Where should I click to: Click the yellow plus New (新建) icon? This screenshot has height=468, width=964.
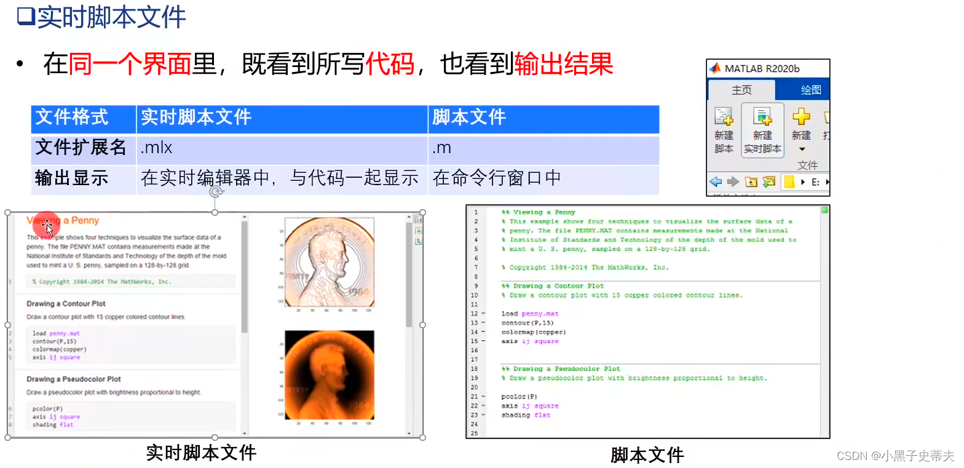click(801, 116)
